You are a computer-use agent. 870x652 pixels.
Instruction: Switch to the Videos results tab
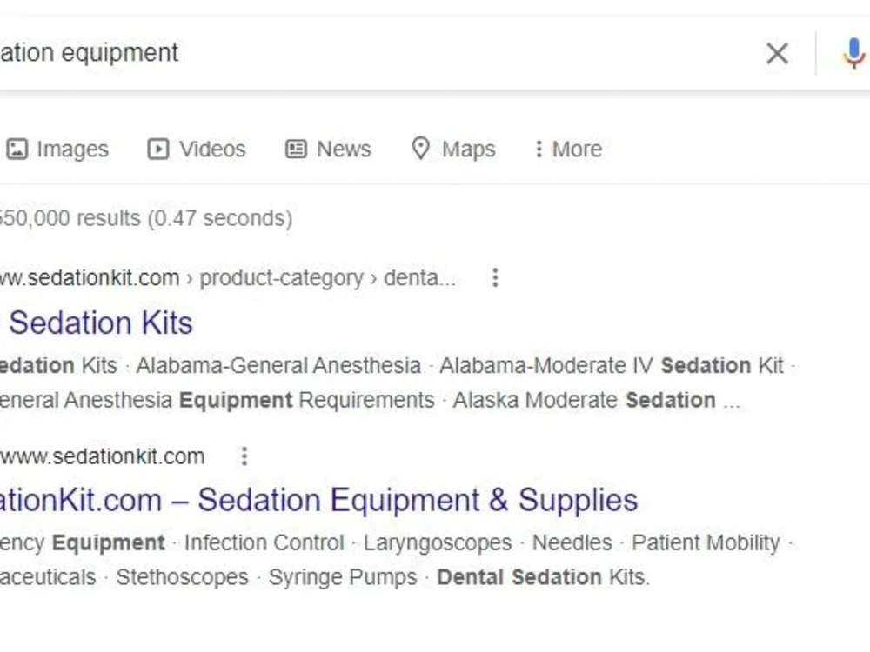[197, 150]
